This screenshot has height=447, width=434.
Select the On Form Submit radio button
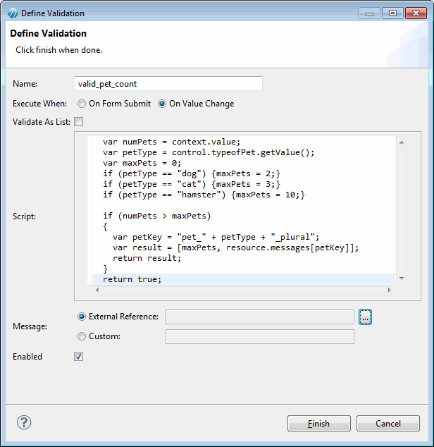point(82,104)
